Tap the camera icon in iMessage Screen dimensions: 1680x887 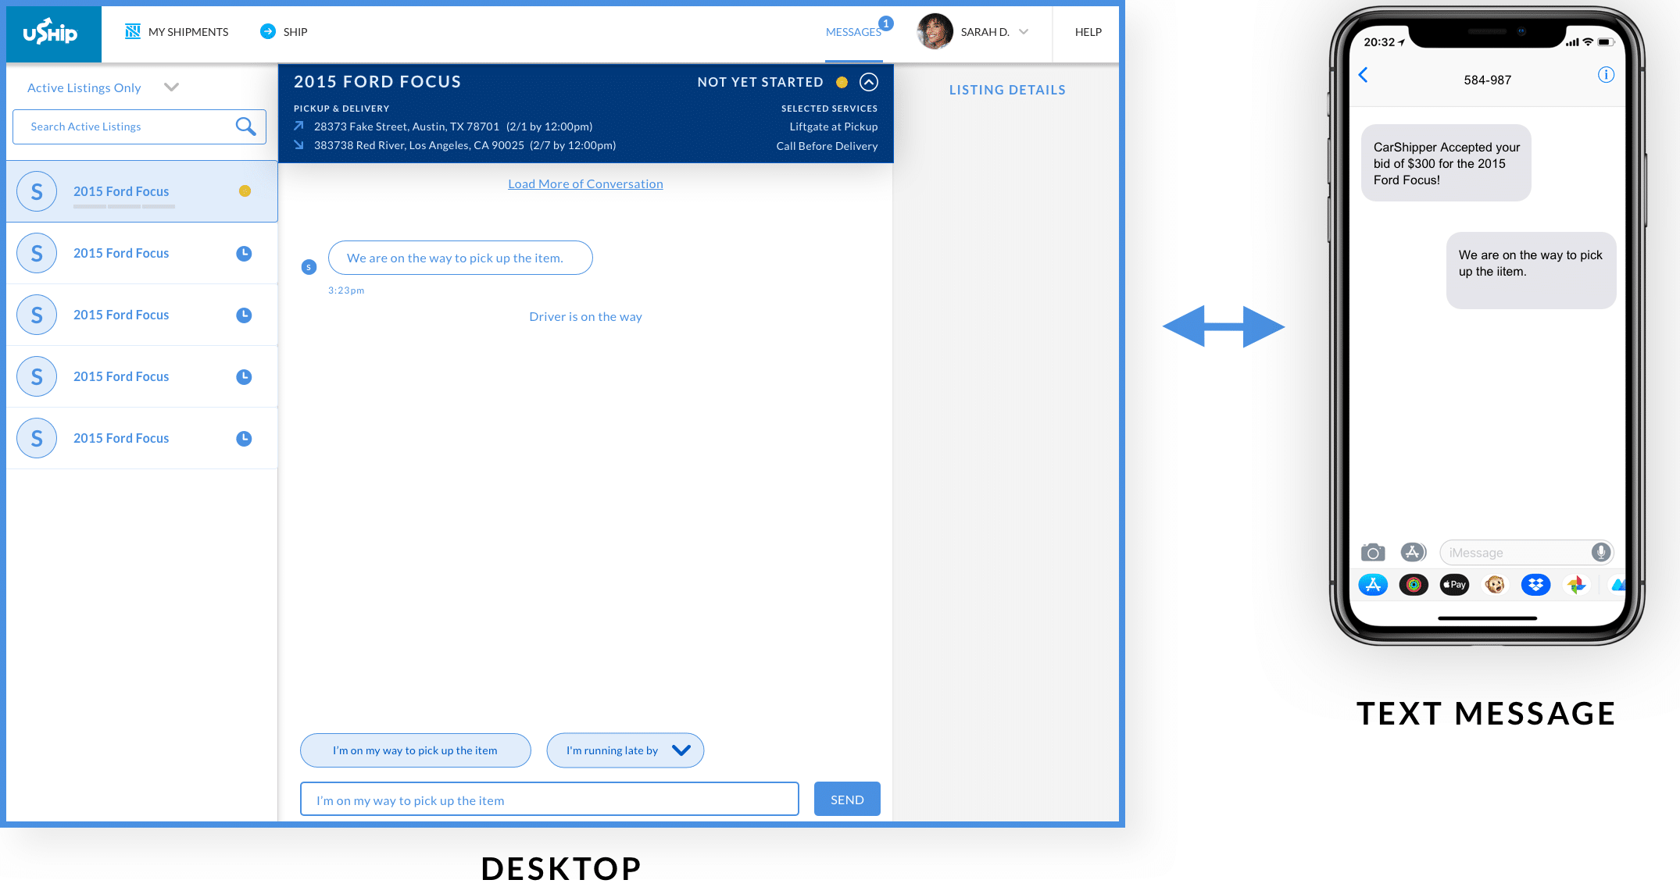(x=1373, y=553)
